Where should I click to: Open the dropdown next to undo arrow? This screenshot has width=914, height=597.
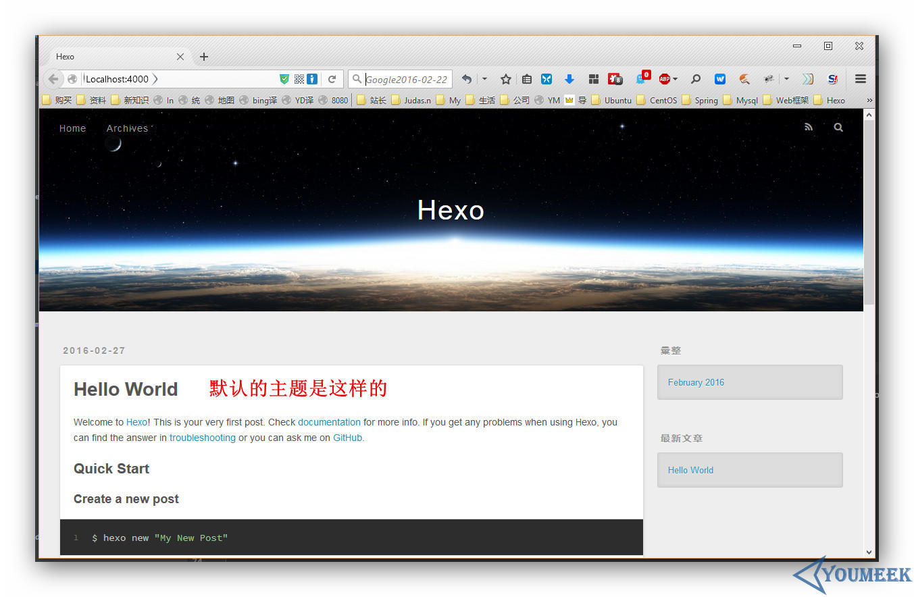[x=484, y=79]
